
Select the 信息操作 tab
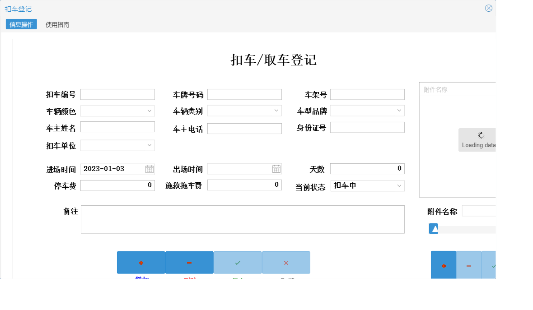pos(21,24)
